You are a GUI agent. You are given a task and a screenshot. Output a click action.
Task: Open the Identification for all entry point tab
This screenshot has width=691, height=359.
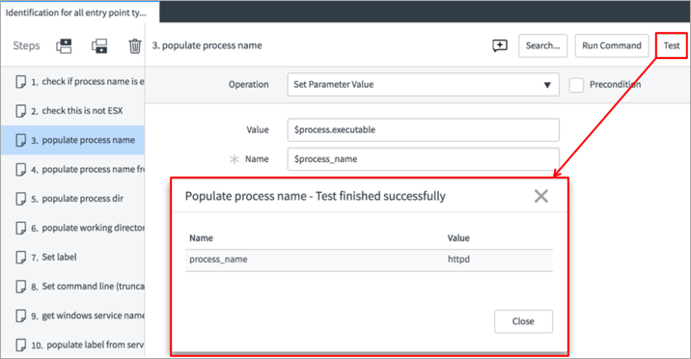80,13
